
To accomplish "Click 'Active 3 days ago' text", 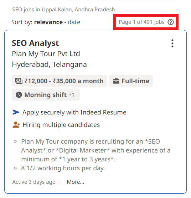I will [34, 182].
